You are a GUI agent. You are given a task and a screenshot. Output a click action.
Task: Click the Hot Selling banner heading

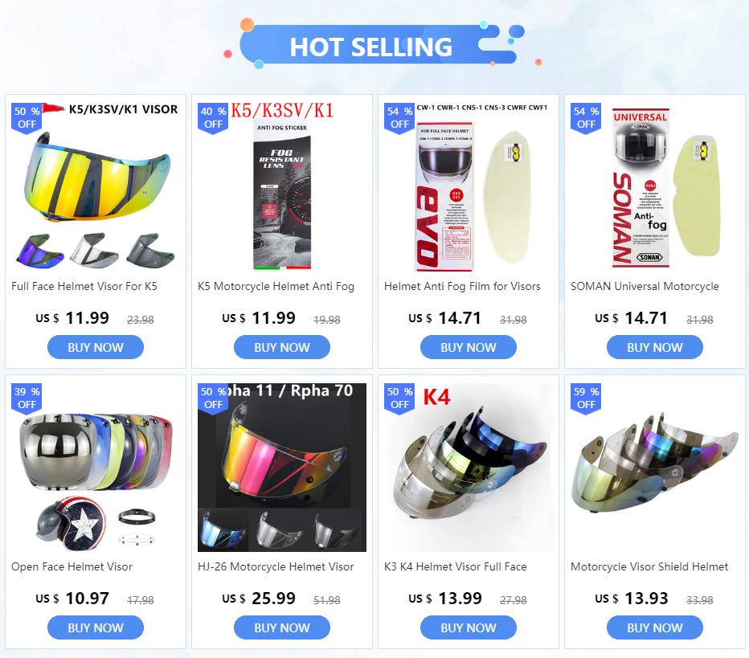pyautogui.click(x=370, y=47)
